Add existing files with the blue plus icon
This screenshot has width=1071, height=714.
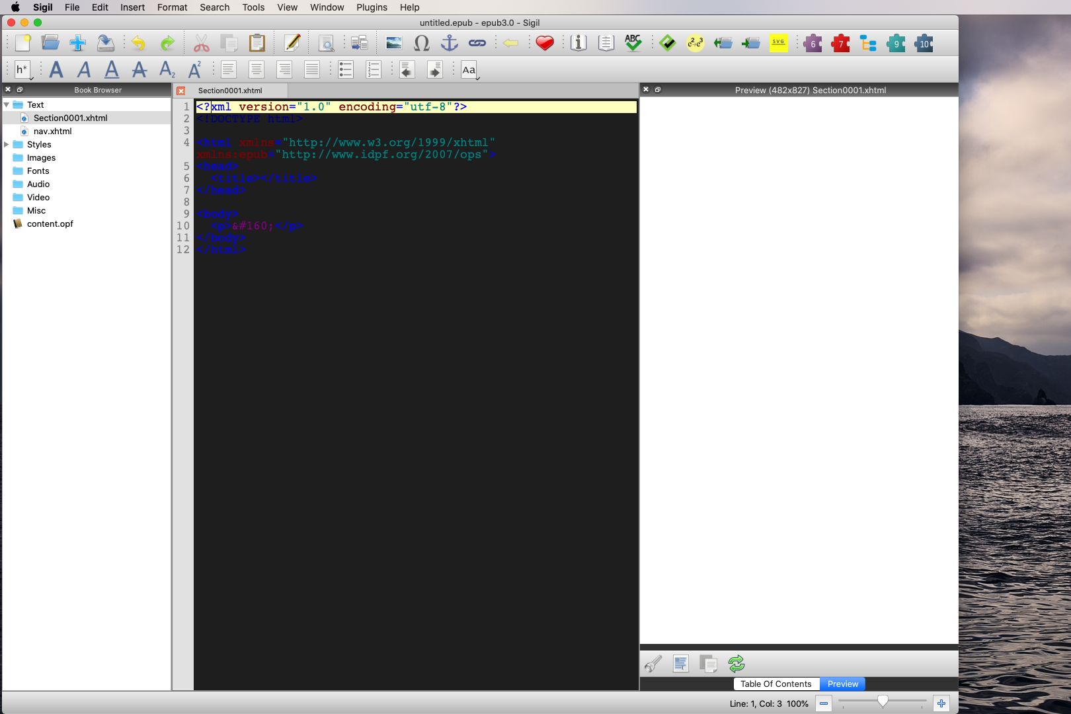(x=78, y=44)
